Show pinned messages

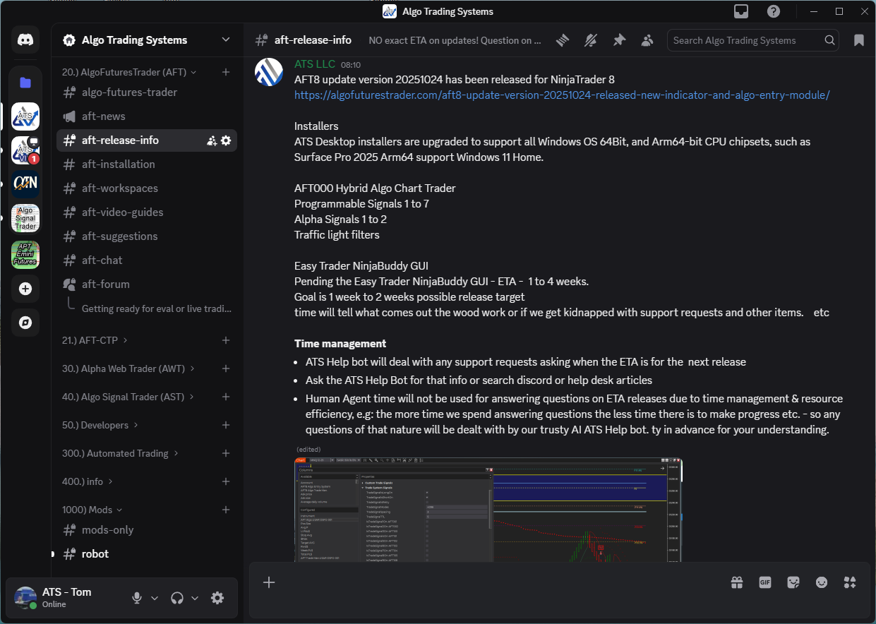pos(619,40)
